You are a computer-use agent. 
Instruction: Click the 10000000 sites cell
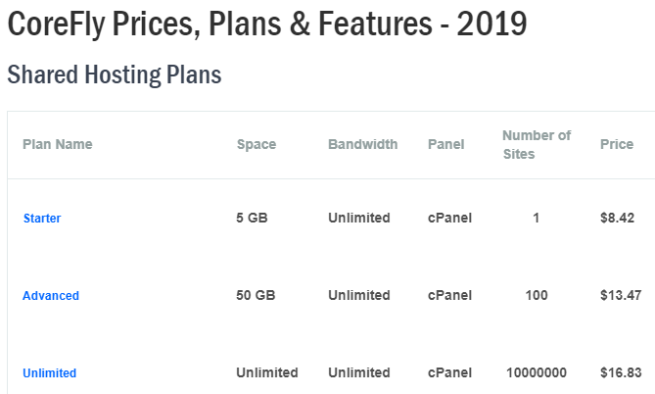click(x=536, y=372)
